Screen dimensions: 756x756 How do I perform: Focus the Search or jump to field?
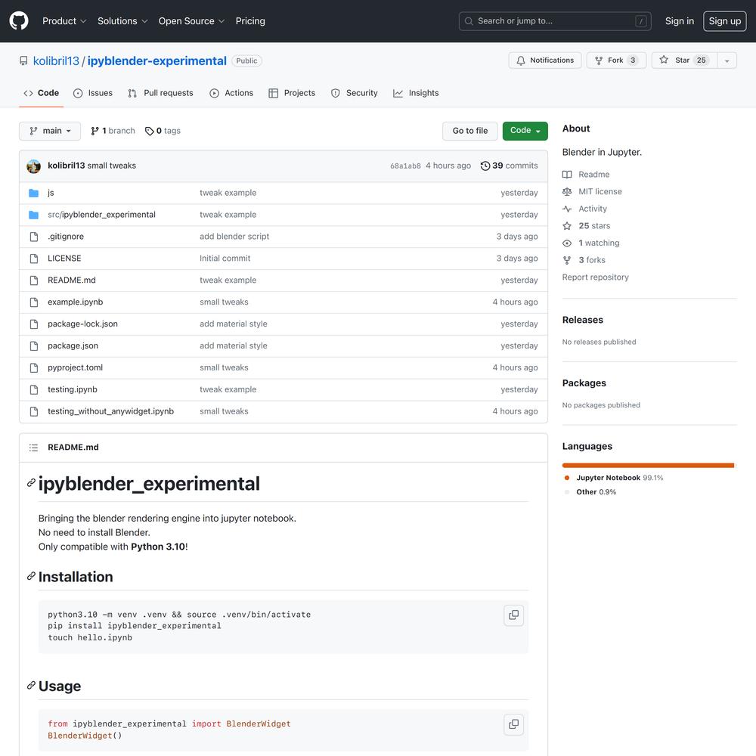coord(555,21)
